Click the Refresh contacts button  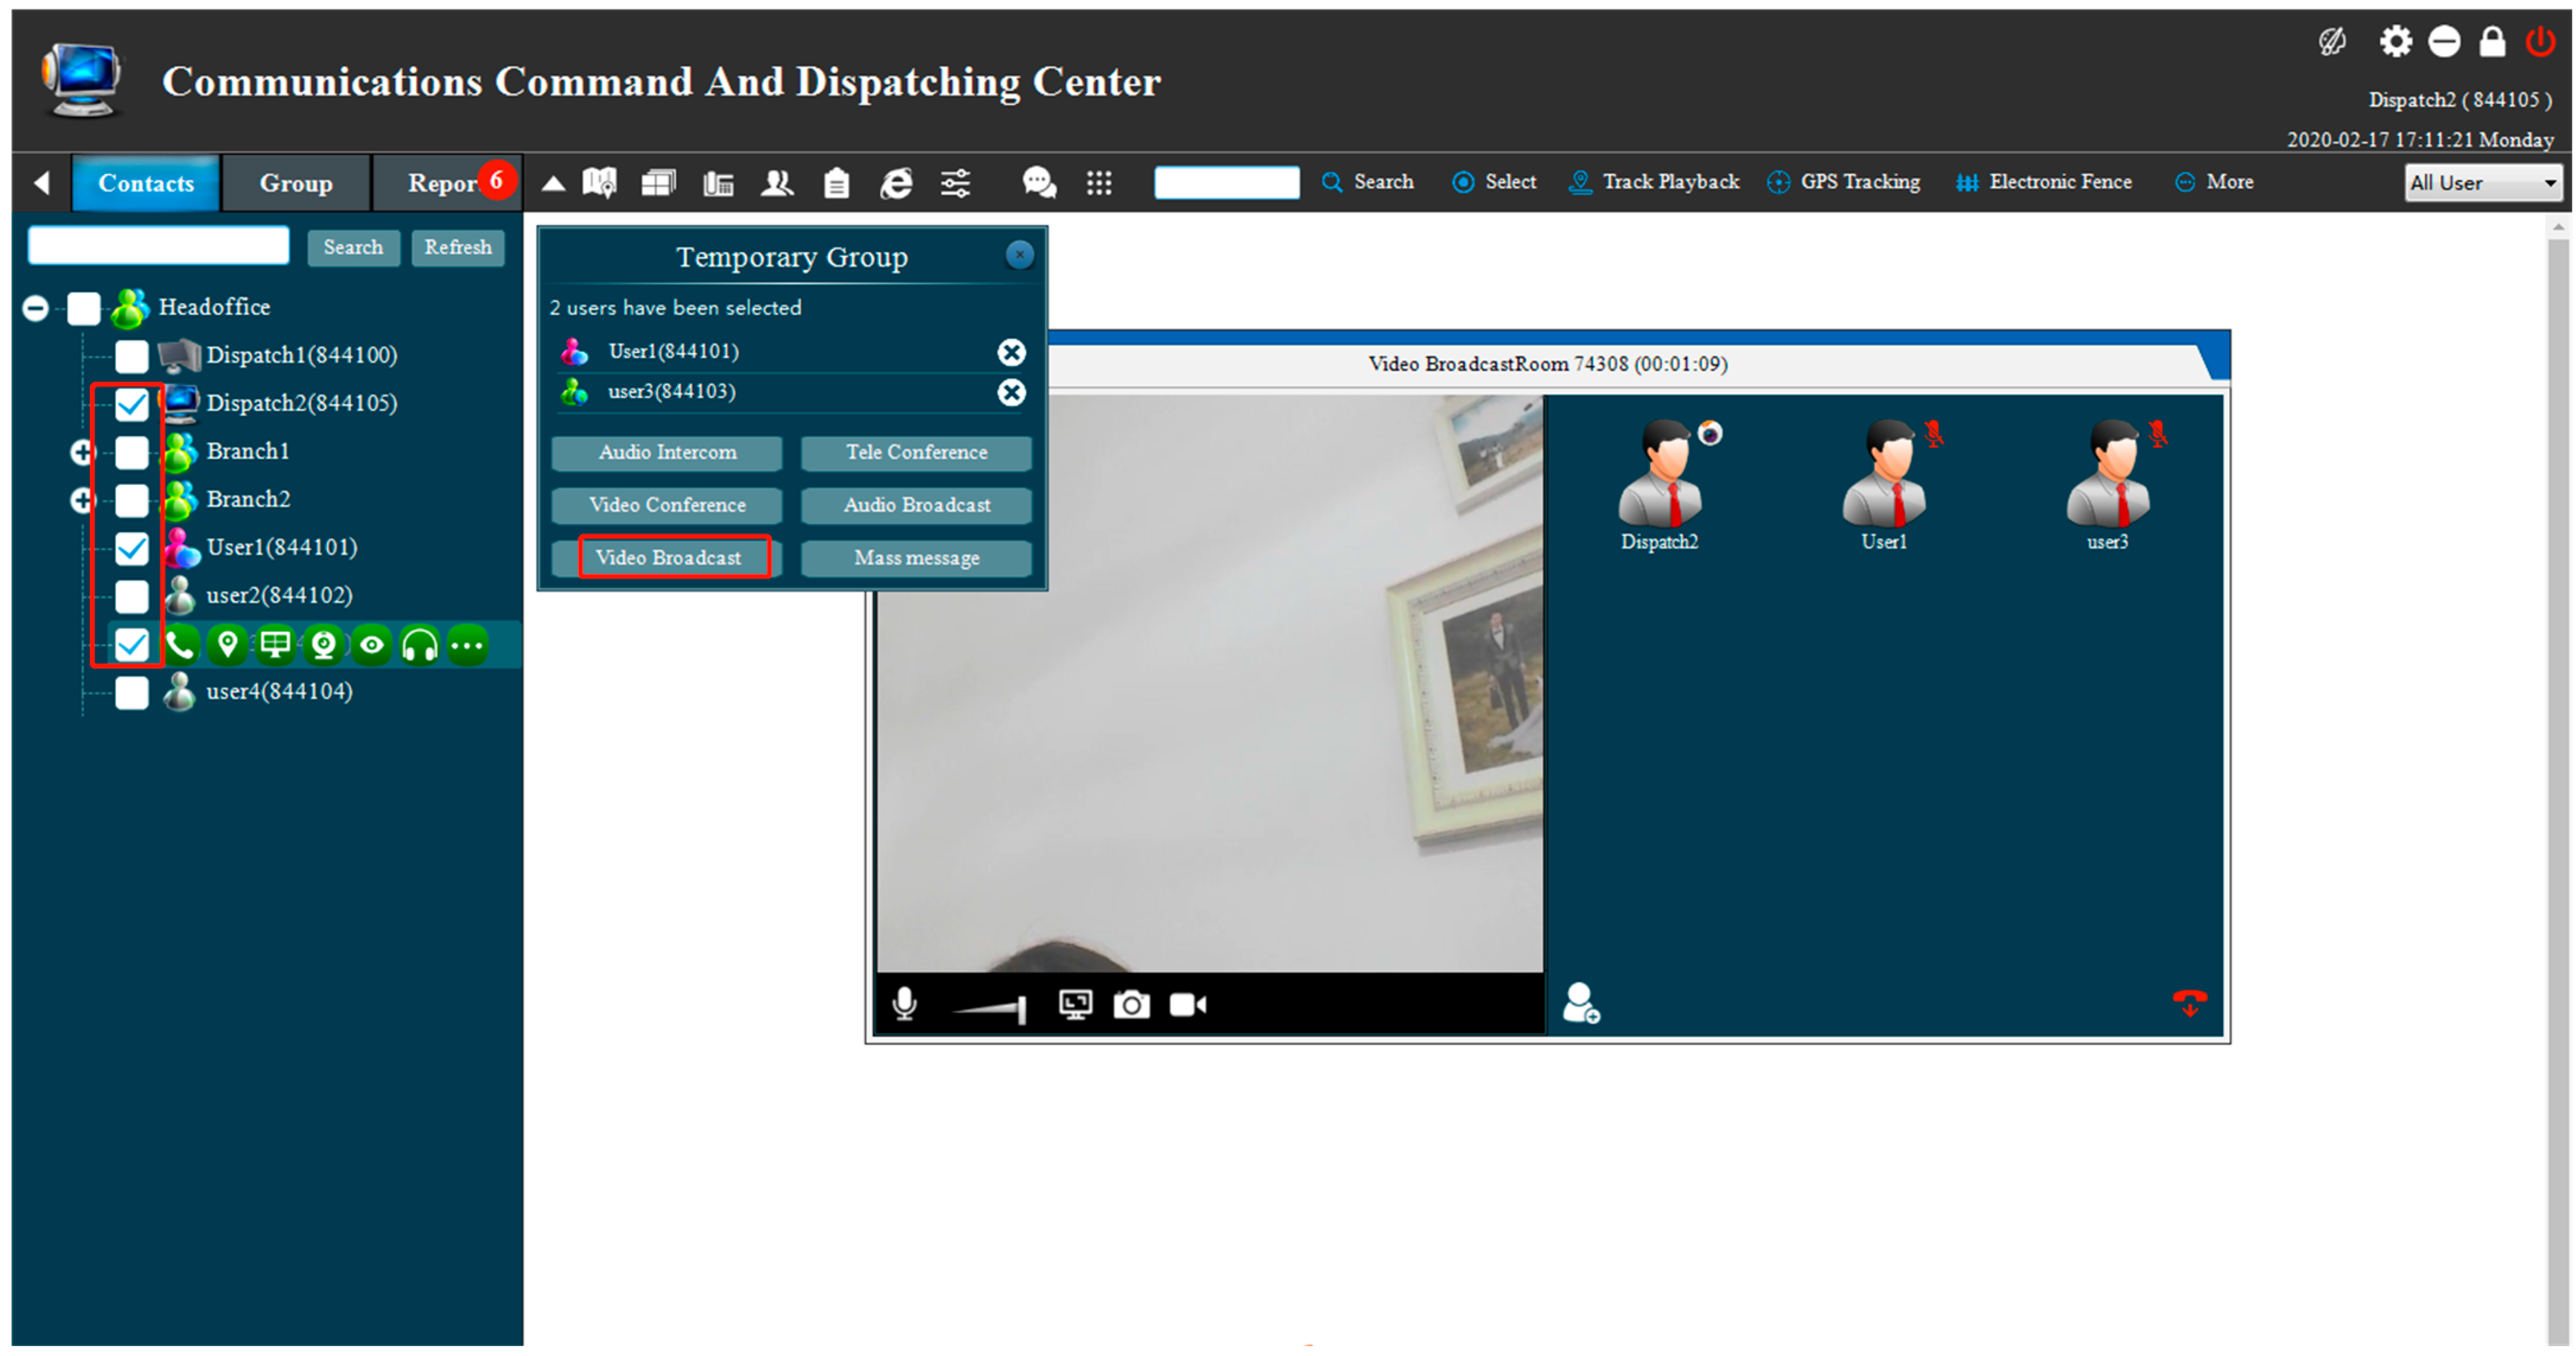pos(457,247)
